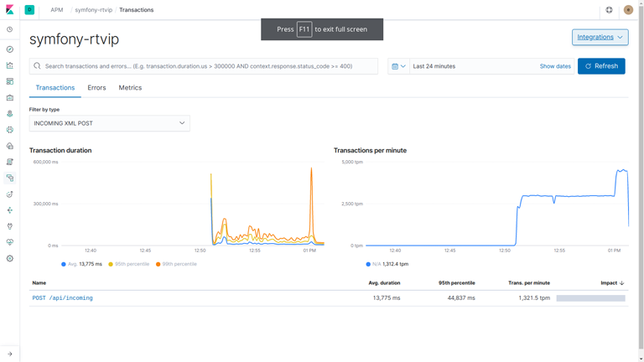Open Canvas icon in sidebar
Image resolution: width=644 pixels, height=362 pixels.
pyautogui.click(x=10, y=98)
